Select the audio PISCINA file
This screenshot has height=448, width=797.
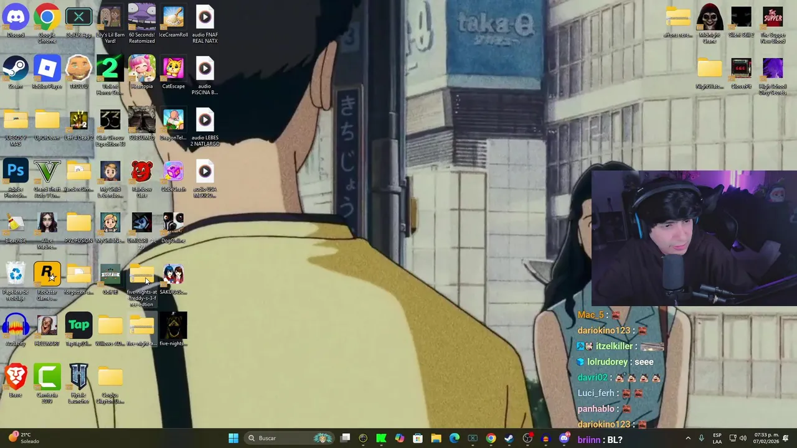pyautogui.click(x=205, y=76)
